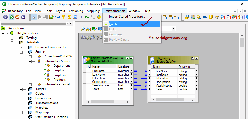
Task: Add an Expression f(x) transformation
Action: point(57,17)
